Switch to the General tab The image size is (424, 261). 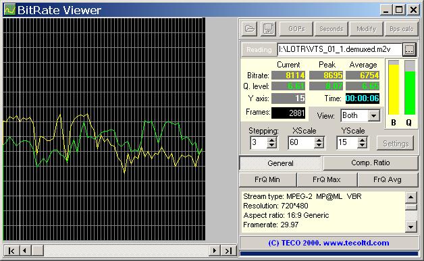280,163
